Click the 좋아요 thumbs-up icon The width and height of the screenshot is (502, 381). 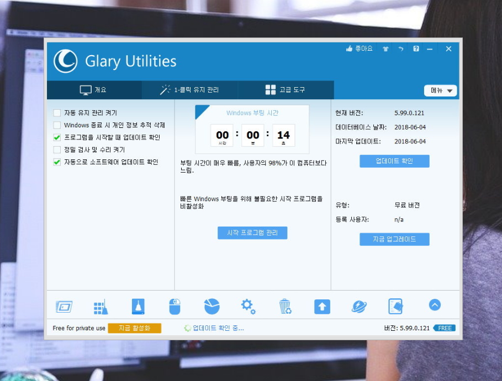pyautogui.click(x=349, y=49)
